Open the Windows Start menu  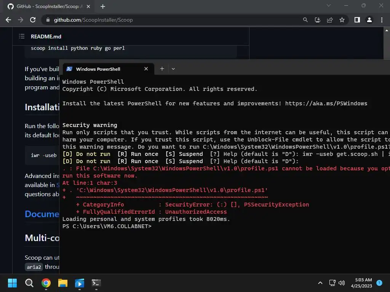click(x=12, y=283)
